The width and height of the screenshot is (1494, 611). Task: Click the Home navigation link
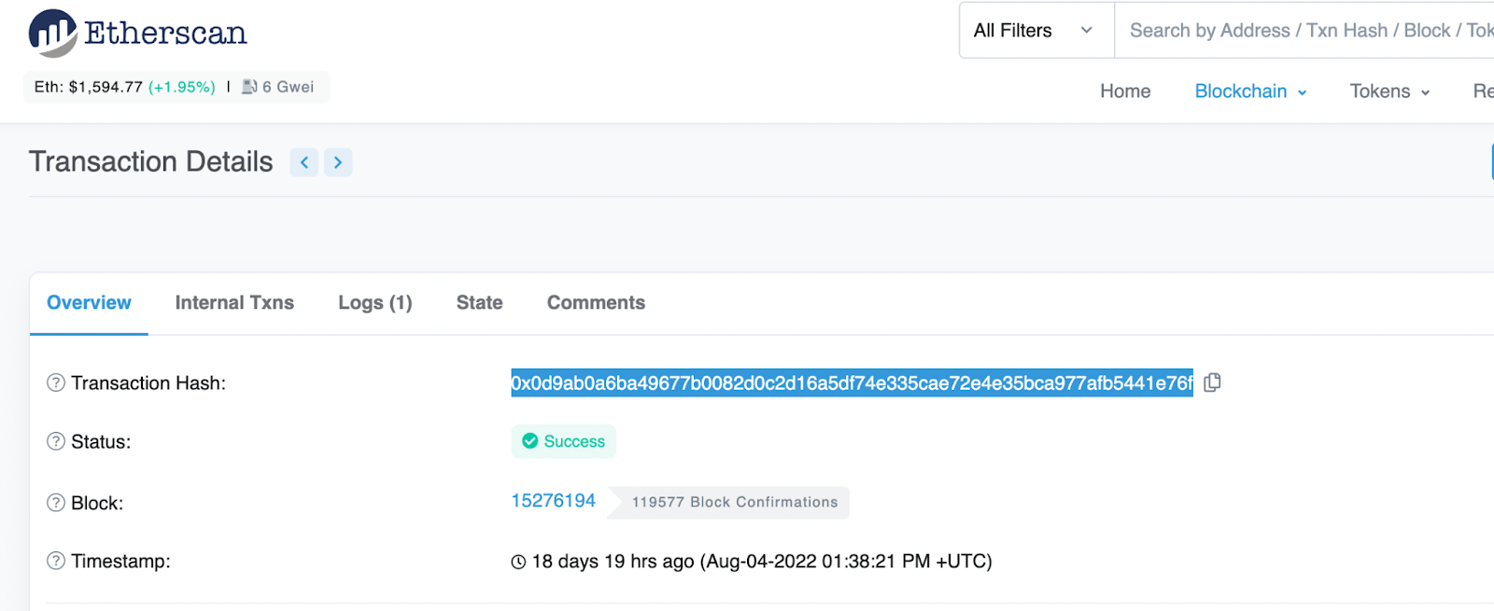[x=1125, y=91]
